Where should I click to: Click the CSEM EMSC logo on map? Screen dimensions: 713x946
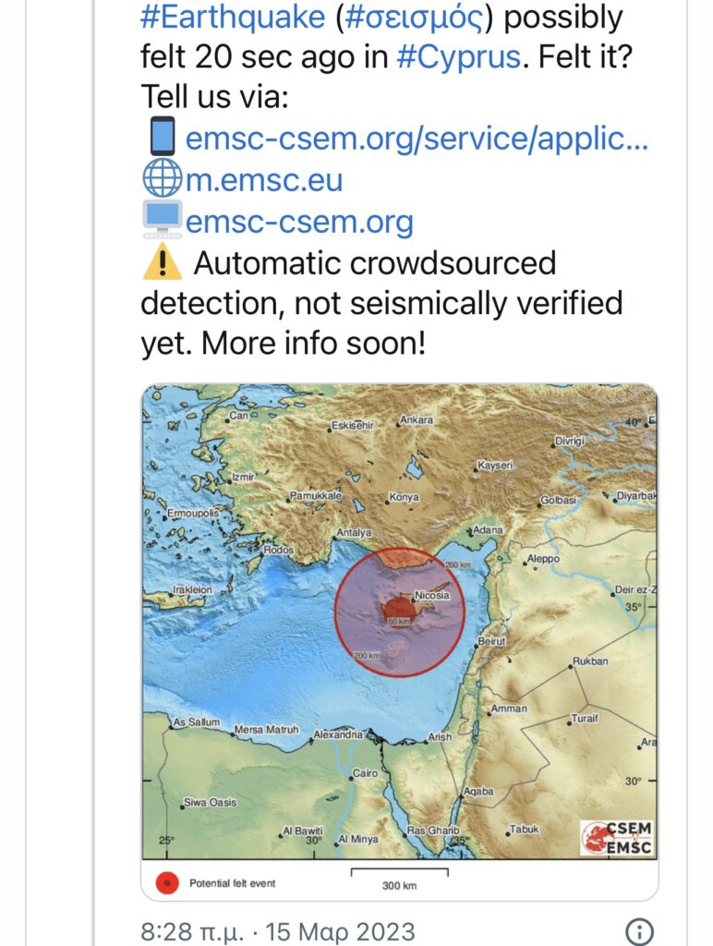(x=616, y=838)
